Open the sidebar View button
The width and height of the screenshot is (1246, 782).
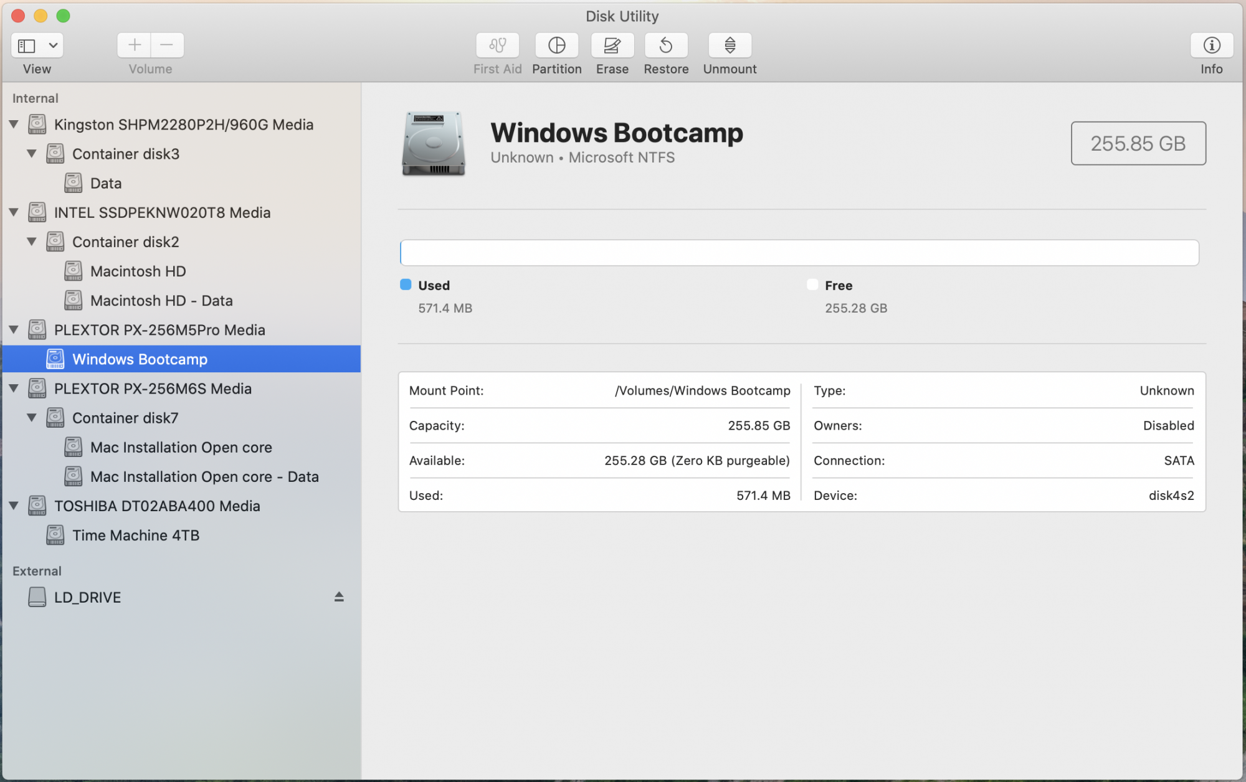tap(27, 45)
